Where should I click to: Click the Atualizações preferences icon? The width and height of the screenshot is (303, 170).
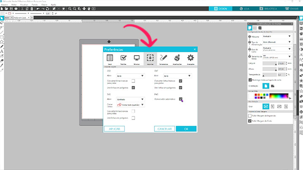(177, 59)
